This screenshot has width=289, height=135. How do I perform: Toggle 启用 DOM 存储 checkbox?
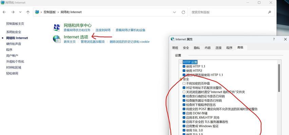(184, 113)
